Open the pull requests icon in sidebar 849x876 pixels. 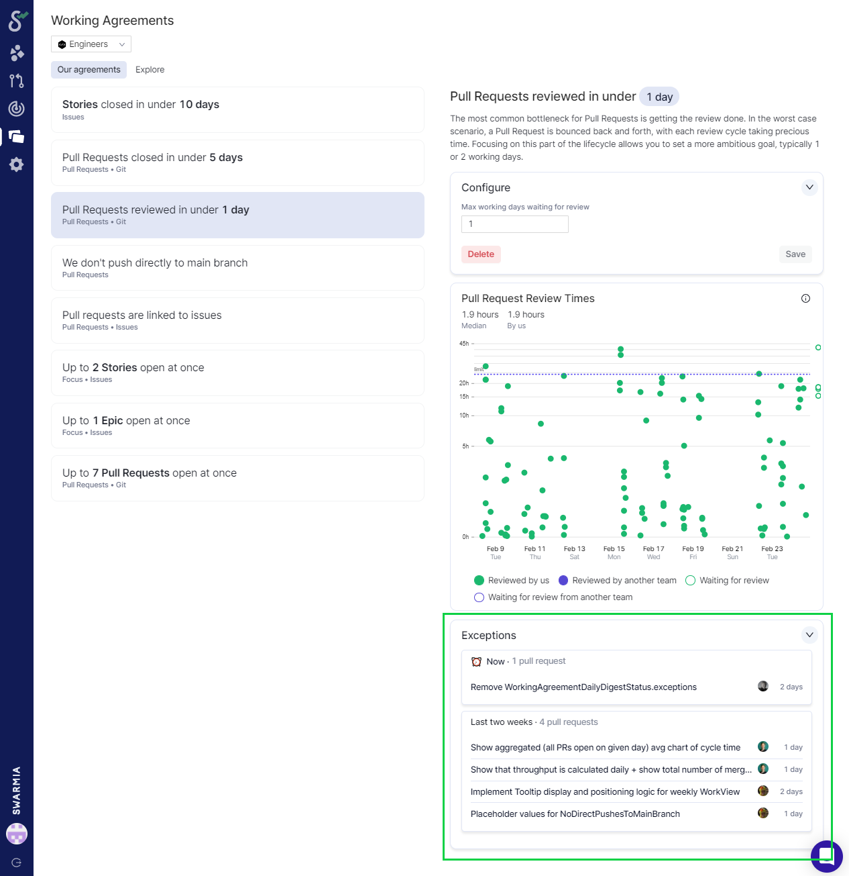point(17,81)
